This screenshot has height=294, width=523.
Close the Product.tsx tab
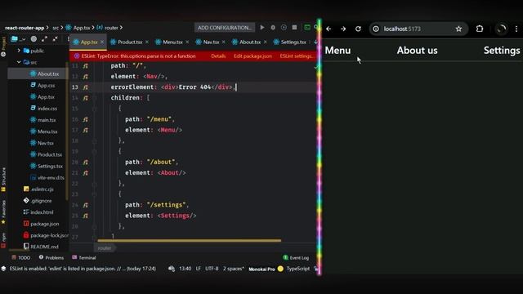pos(147,42)
